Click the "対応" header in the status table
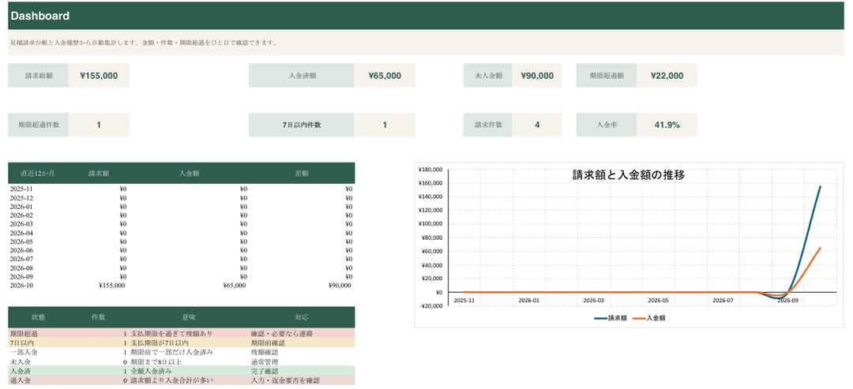 coord(302,317)
